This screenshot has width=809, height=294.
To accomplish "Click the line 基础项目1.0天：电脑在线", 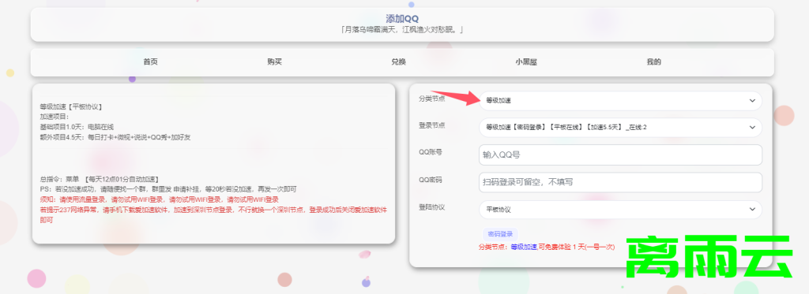I will (77, 127).
